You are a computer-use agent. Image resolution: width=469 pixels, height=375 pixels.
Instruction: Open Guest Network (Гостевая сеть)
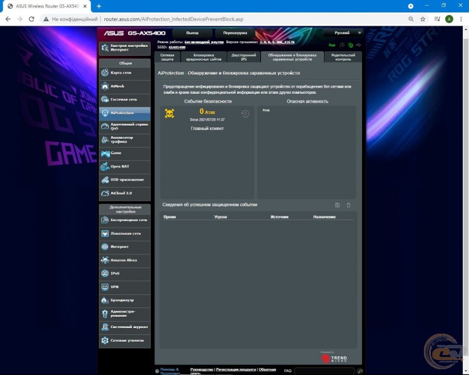pyautogui.click(x=124, y=99)
